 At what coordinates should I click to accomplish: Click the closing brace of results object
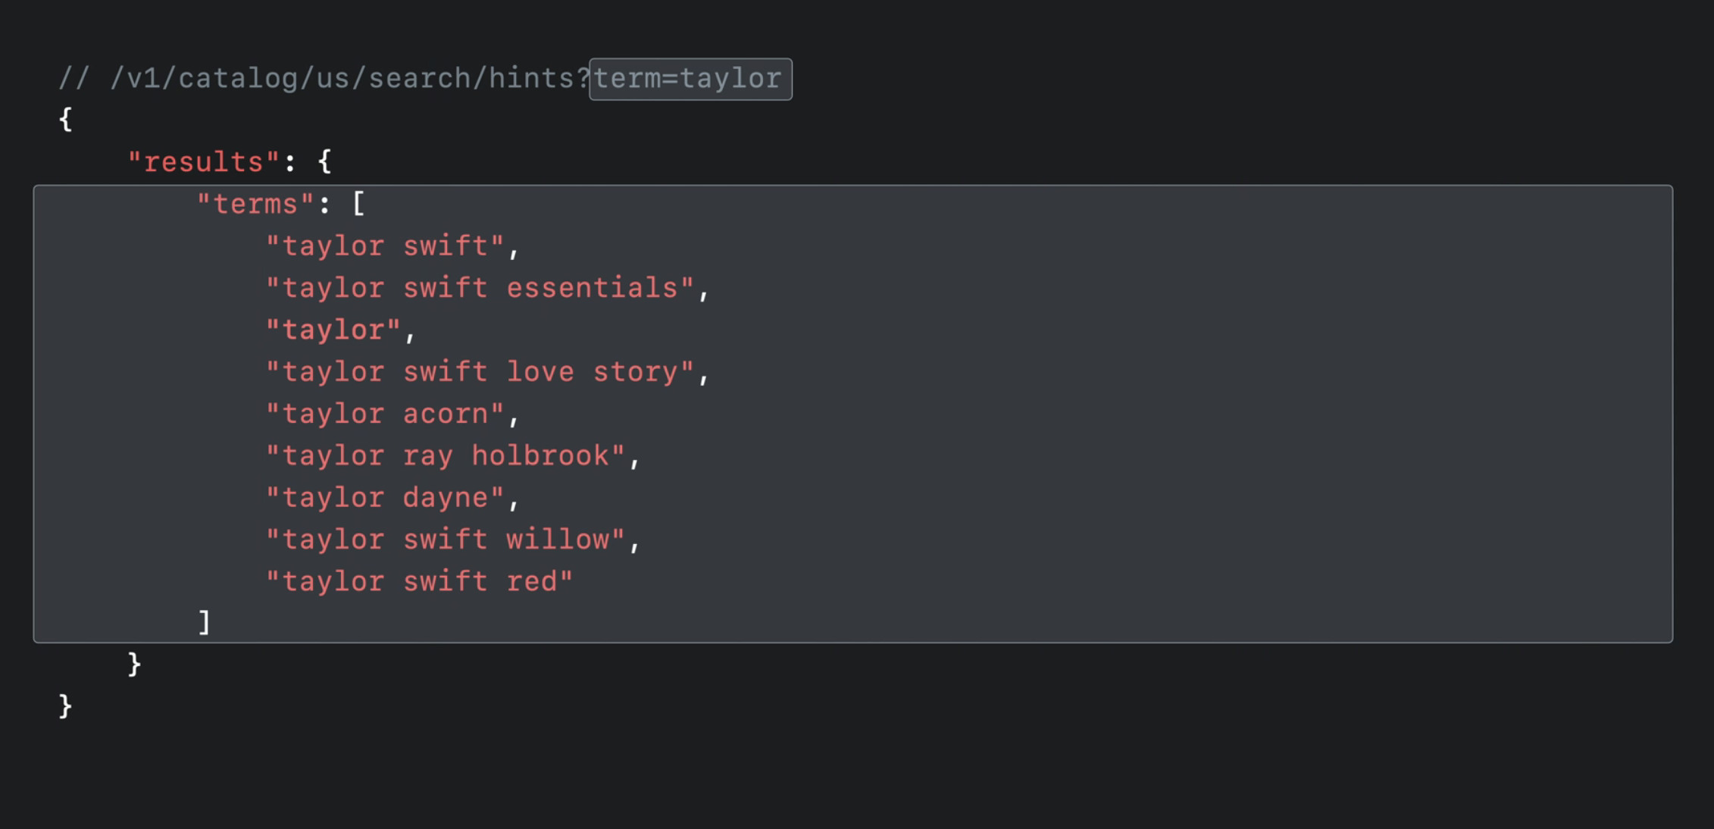click(135, 665)
